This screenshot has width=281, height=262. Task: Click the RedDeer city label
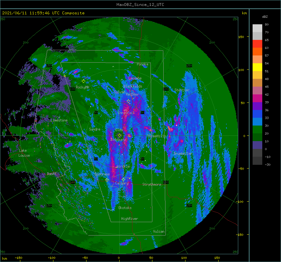click(132, 94)
